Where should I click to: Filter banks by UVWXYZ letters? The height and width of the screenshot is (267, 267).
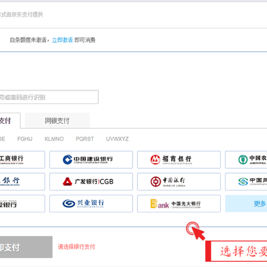coord(117,139)
